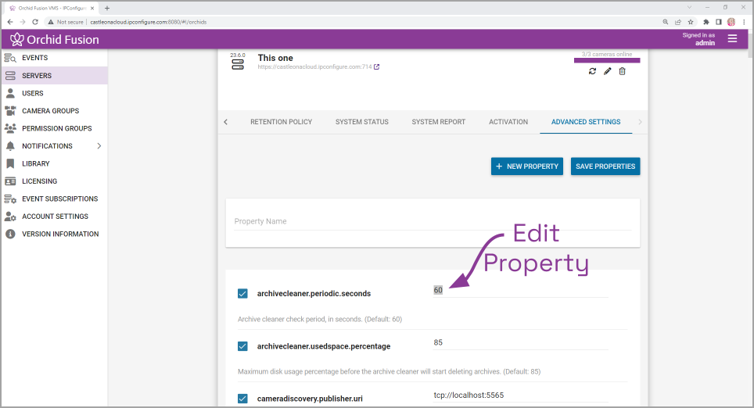Reload the browser page
Screen dimensions: 754x408
(35, 22)
